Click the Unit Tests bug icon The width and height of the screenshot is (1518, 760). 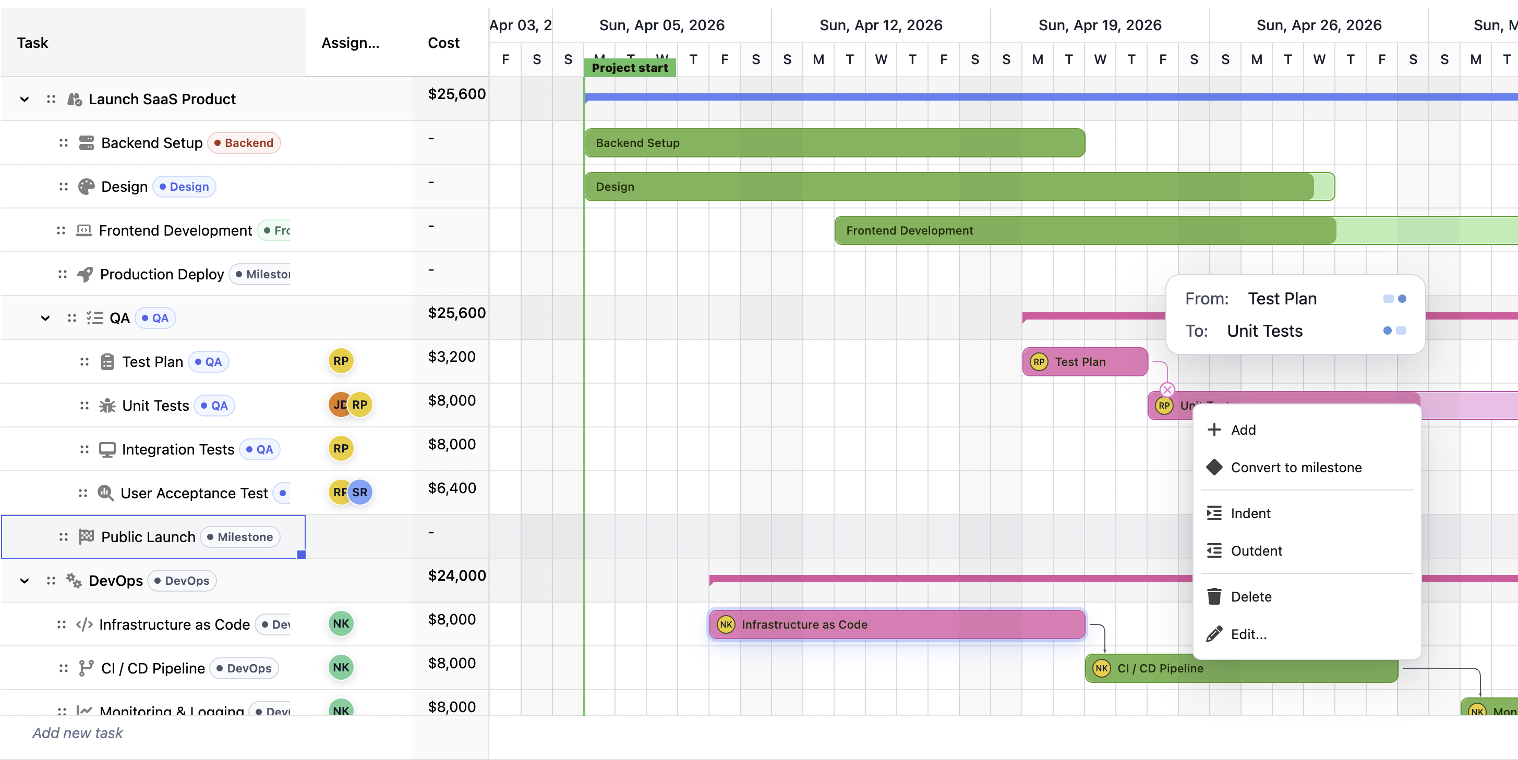[106, 406]
